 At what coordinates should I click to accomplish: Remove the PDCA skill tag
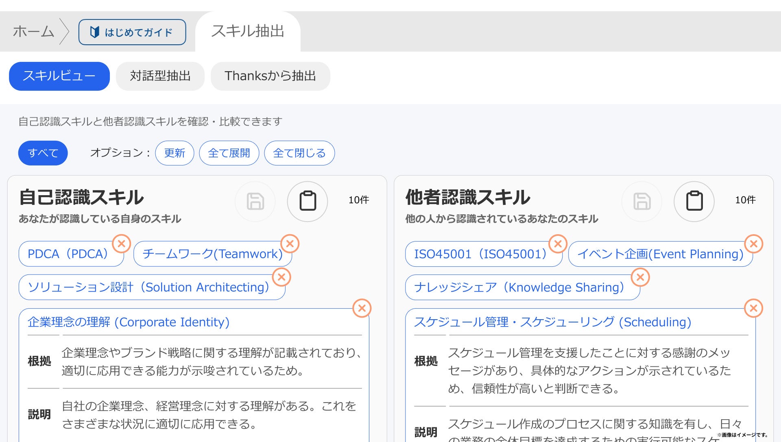pos(121,244)
